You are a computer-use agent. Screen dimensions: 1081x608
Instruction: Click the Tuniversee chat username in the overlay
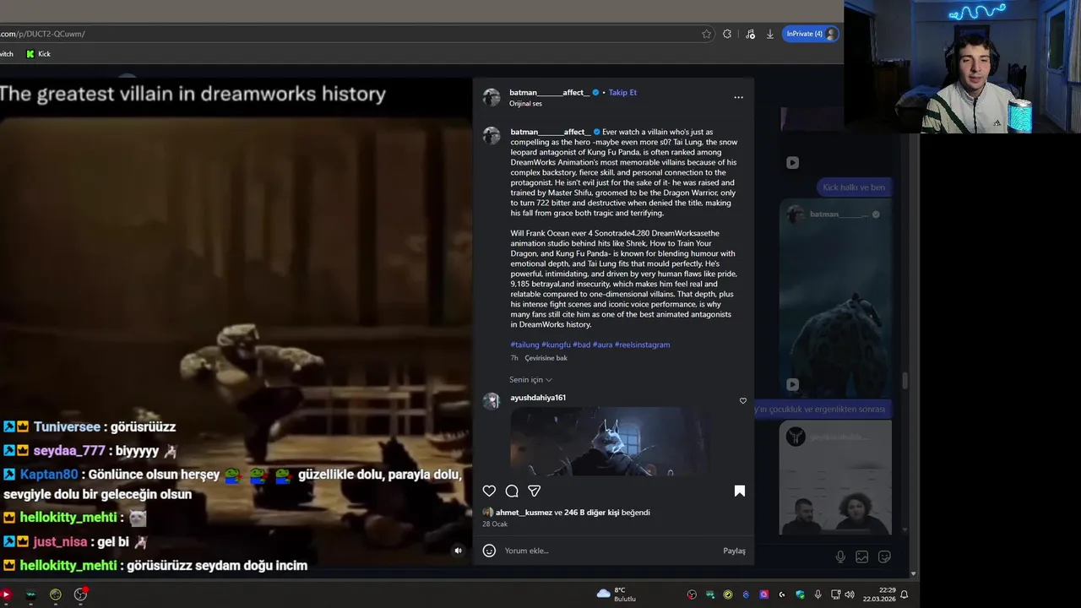(67, 427)
